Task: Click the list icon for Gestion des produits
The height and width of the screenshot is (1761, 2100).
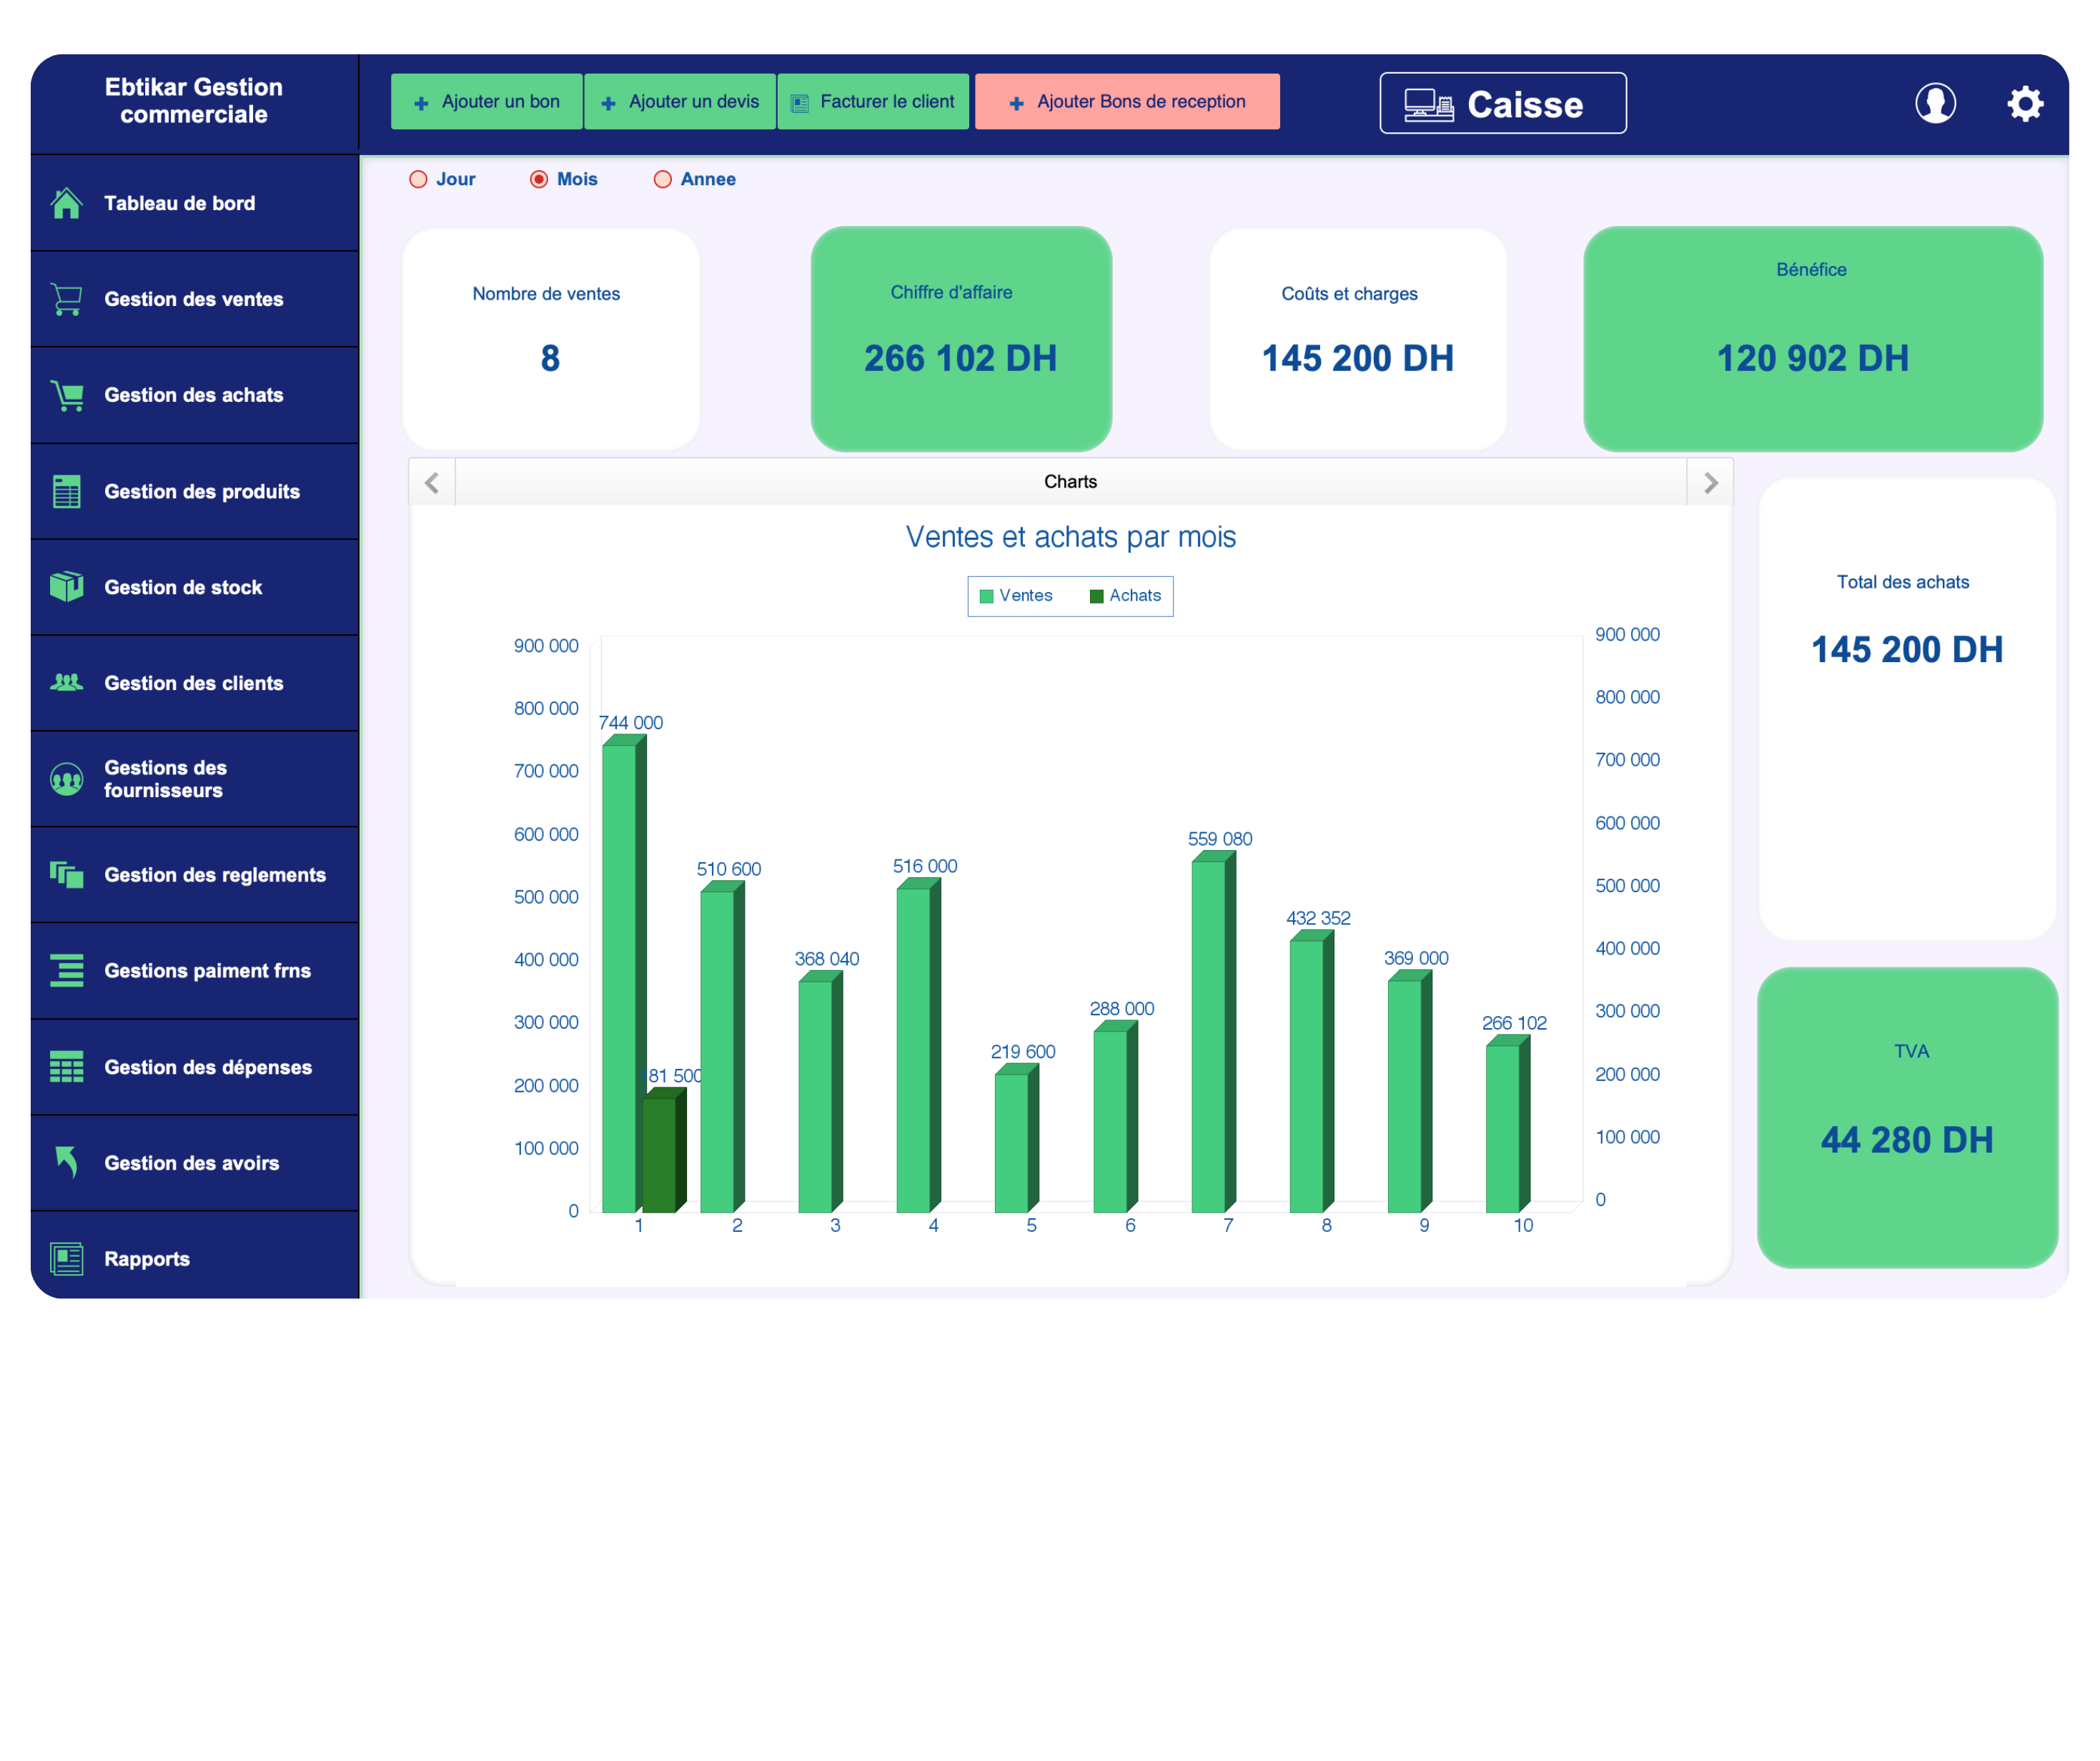Action: click(x=66, y=491)
